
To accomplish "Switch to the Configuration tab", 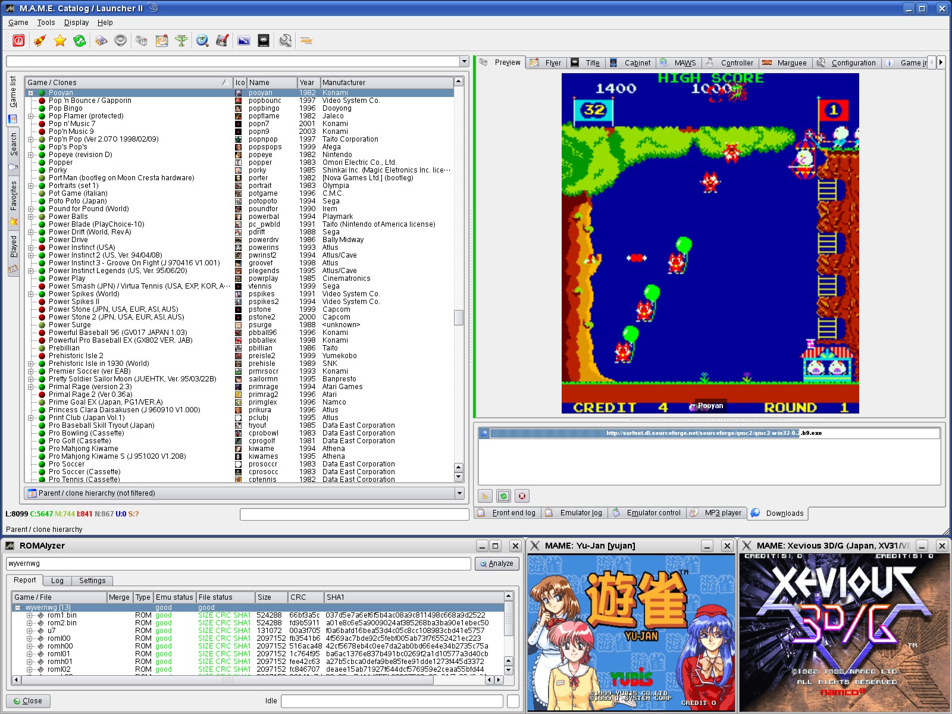I will 847,62.
